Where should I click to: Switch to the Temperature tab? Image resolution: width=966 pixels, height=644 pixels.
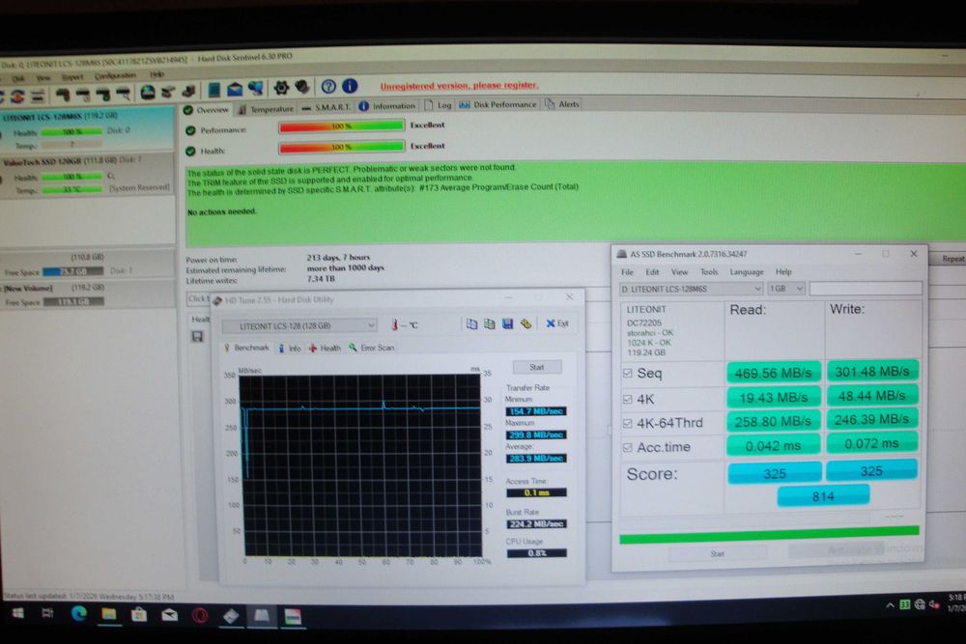[267, 109]
